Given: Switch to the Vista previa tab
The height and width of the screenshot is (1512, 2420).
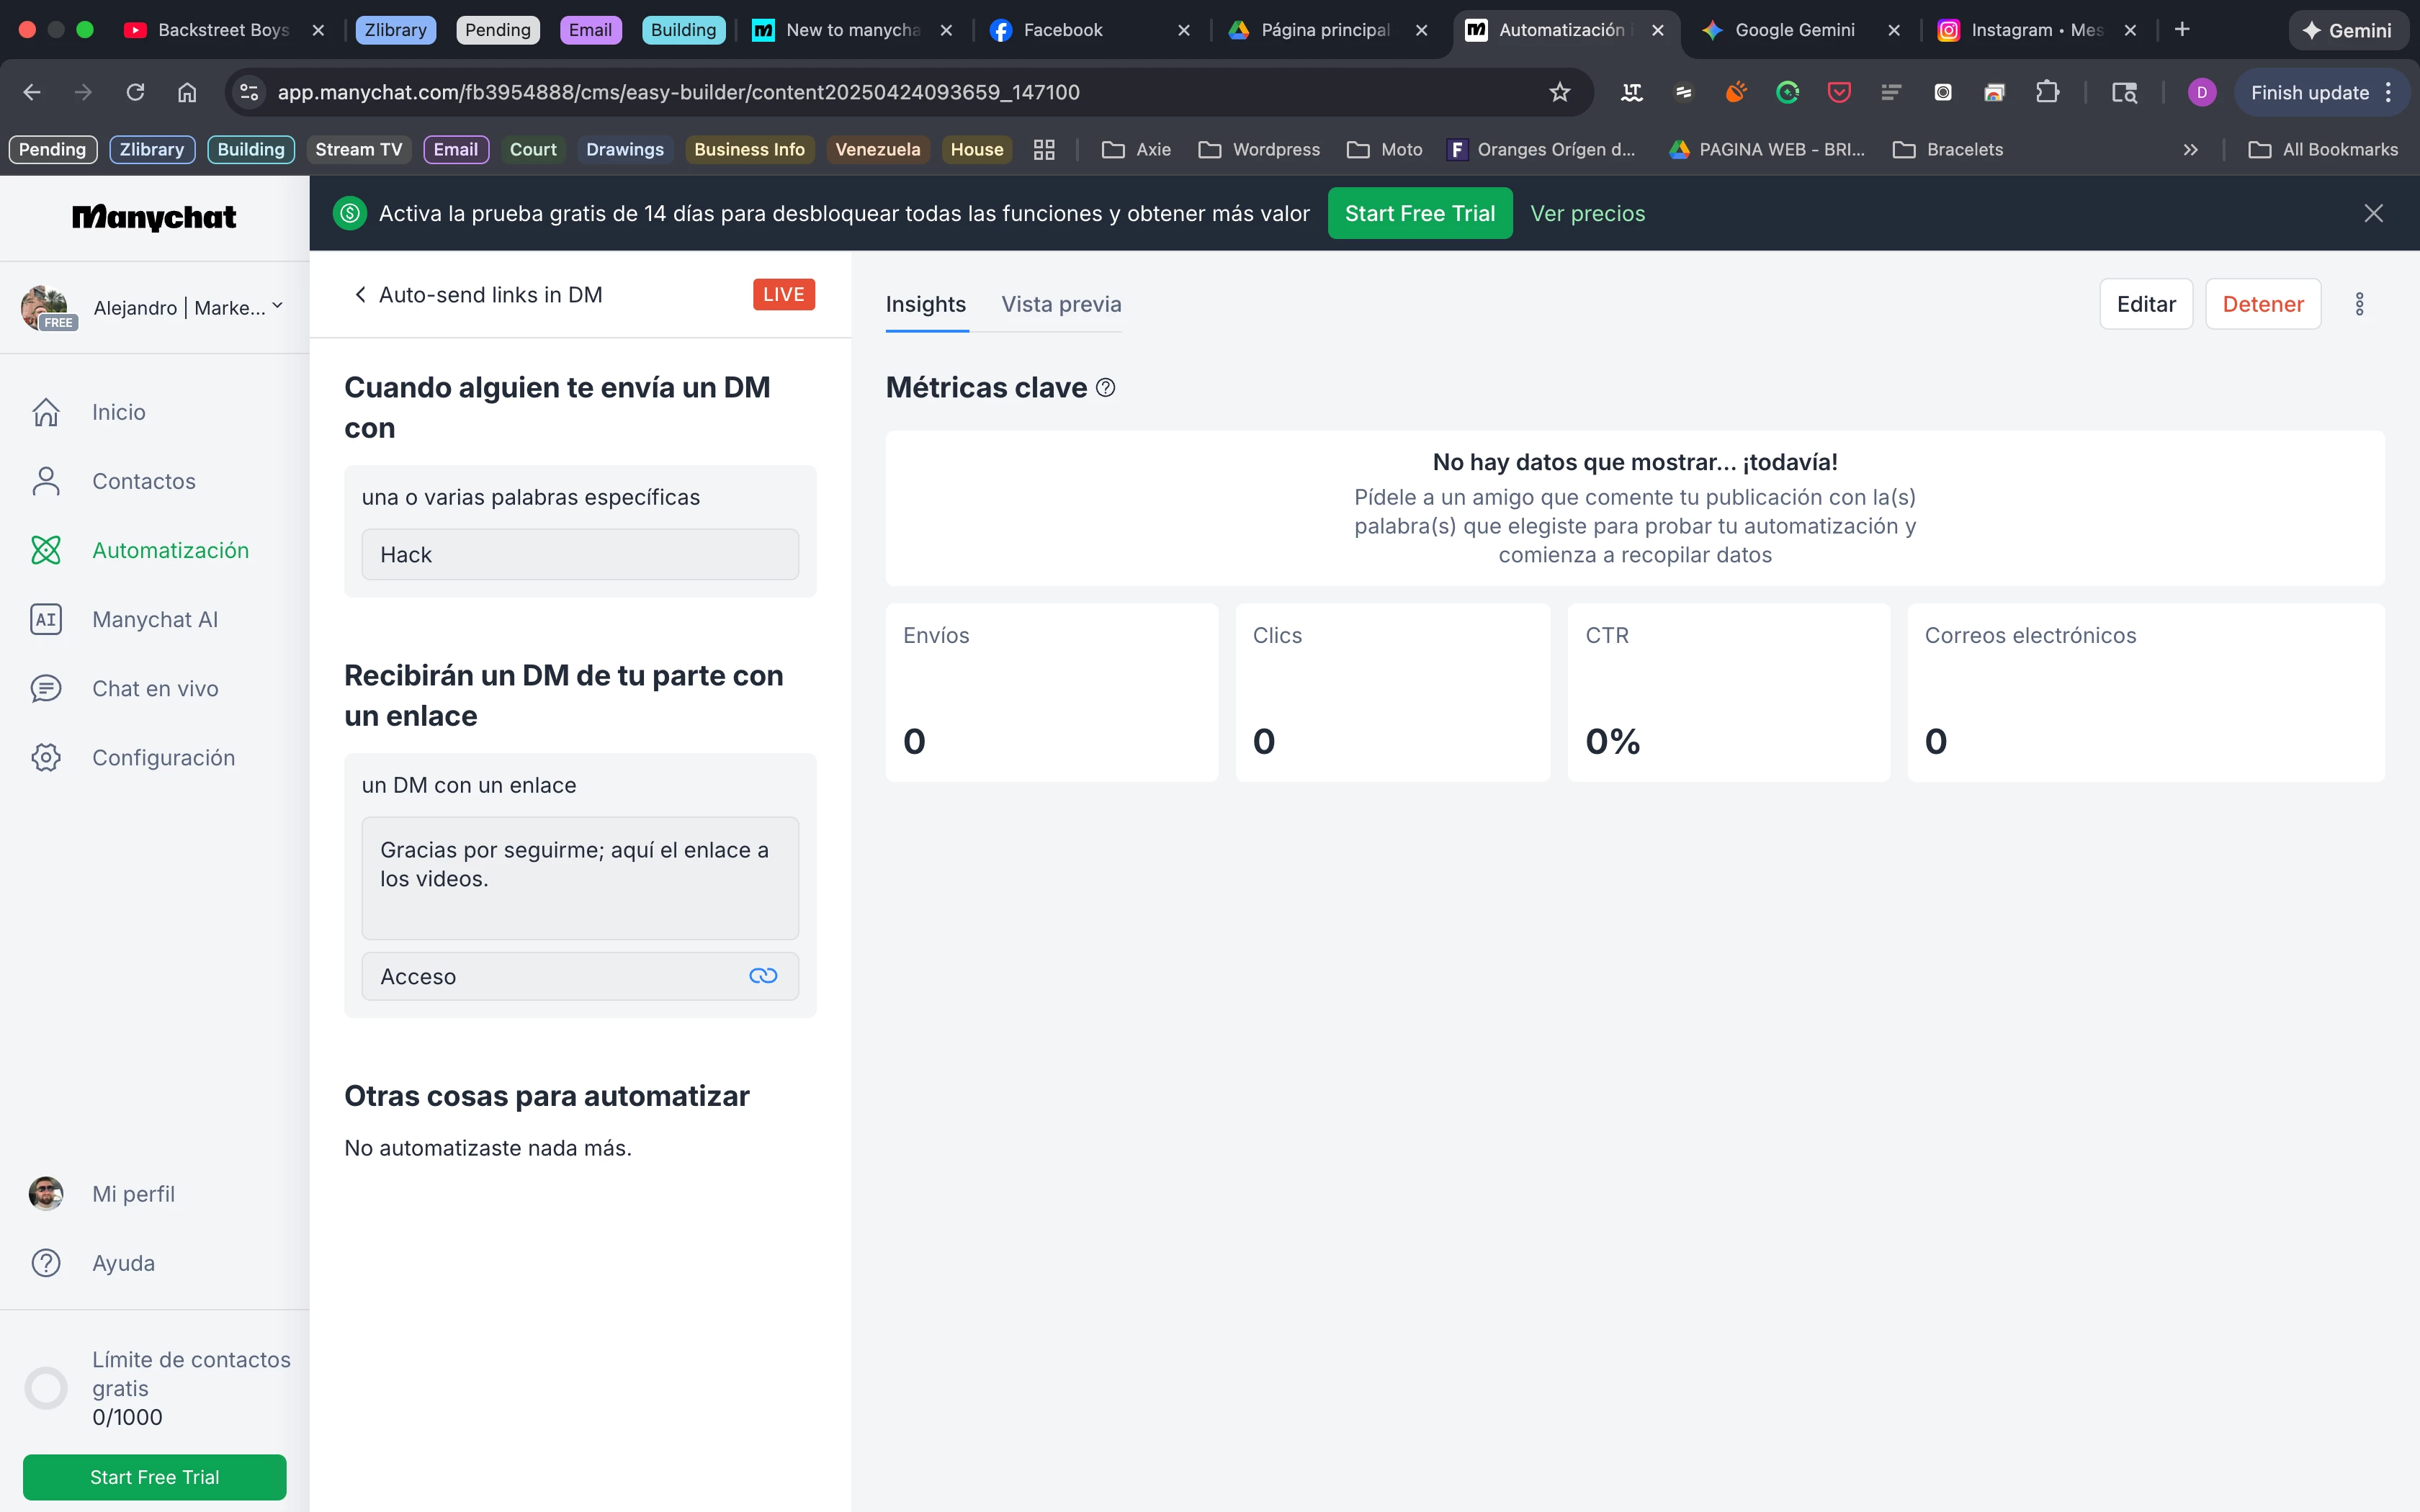Looking at the screenshot, I should (x=1060, y=304).
